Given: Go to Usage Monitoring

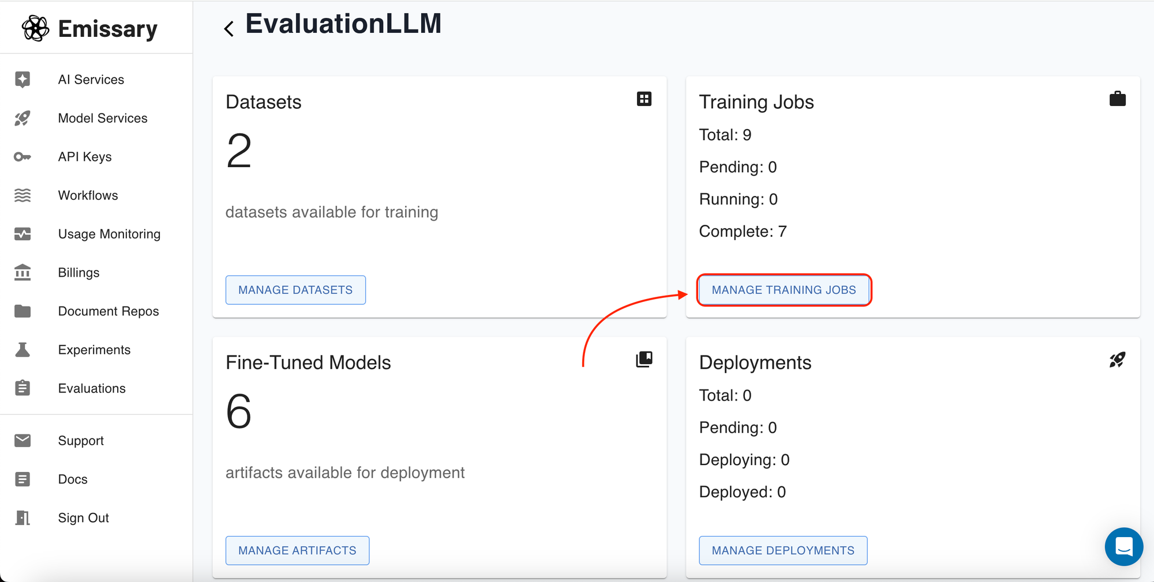Looking at the screenshot, I should point(110,234).
